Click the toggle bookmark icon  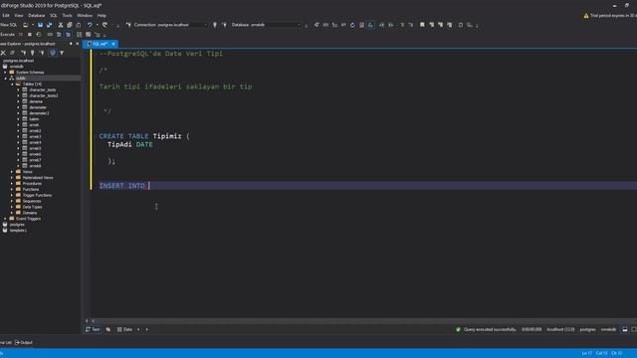(422, 25)
